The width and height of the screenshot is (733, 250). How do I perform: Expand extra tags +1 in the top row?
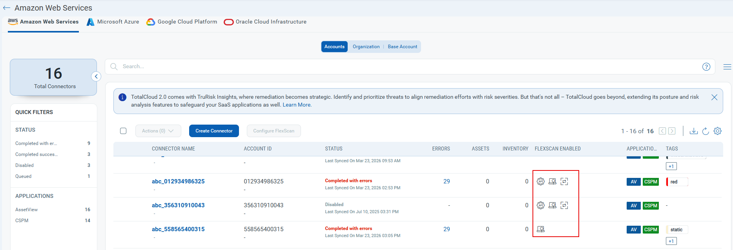pyautogui.click(x=671, y=166)
